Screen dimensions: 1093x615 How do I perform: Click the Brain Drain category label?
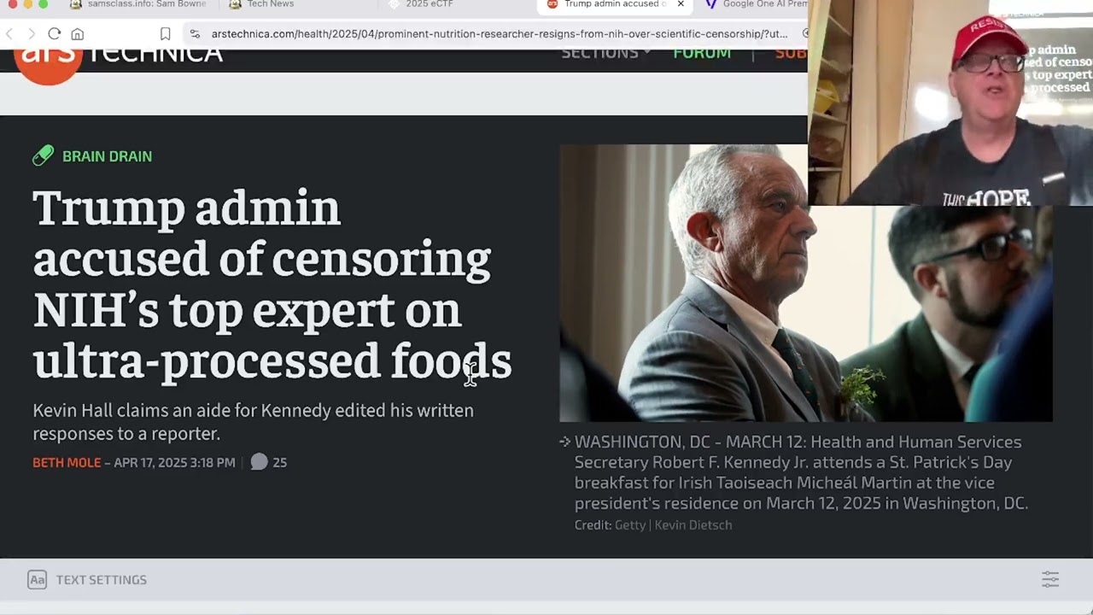[x=107, y=156]
